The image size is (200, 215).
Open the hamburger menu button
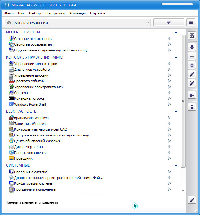click(x=191, y=23)
